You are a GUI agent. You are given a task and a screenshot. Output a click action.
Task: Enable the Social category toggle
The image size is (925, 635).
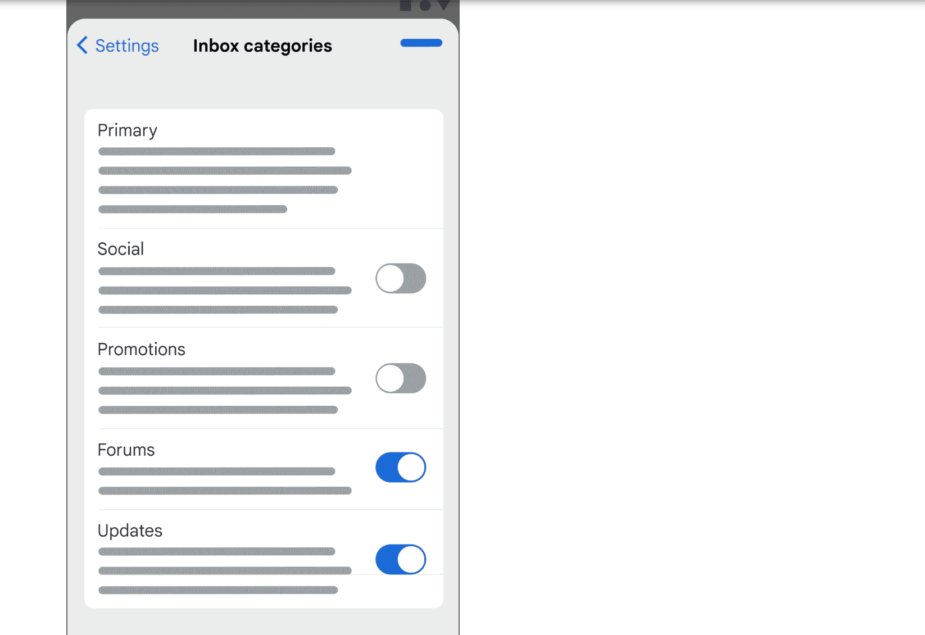point(400,278)
